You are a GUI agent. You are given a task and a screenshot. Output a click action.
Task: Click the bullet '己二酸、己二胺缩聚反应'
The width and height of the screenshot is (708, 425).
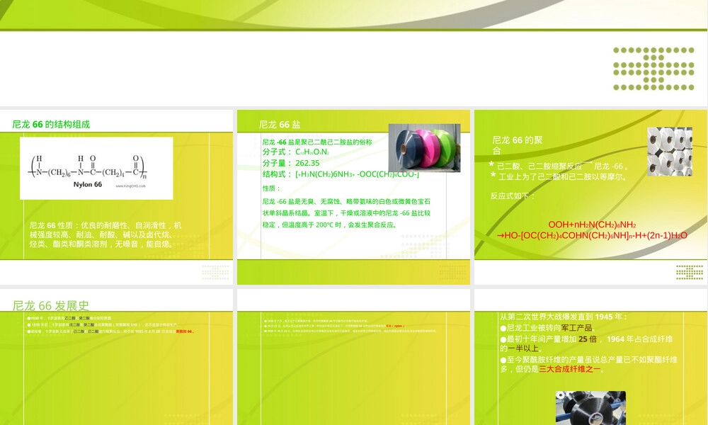pos(560,166)
